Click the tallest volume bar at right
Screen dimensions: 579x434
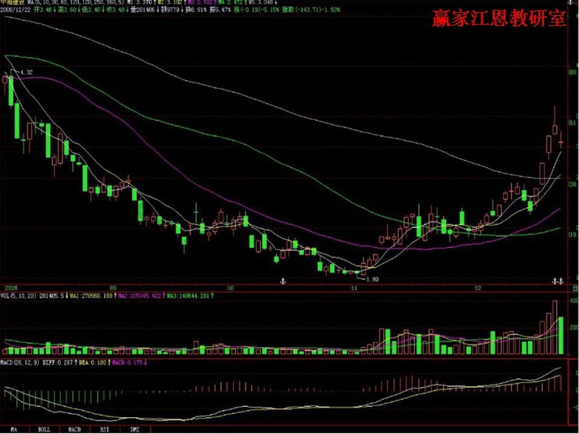554,327
